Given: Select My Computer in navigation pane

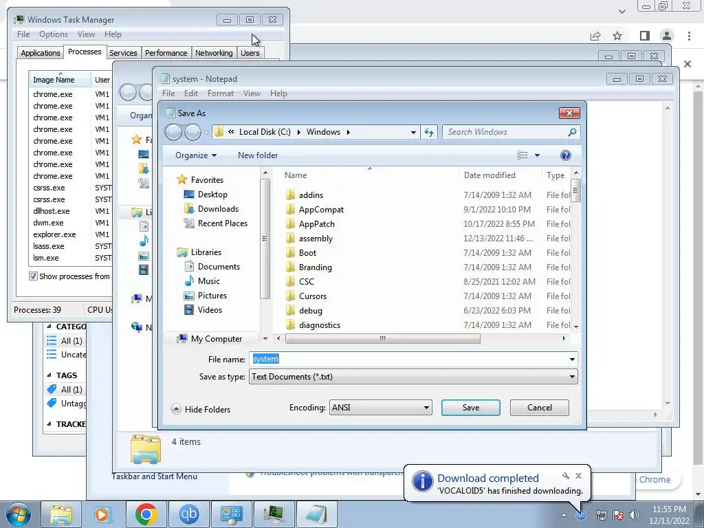Looking at the screenshot, I should tap(216, 339).
